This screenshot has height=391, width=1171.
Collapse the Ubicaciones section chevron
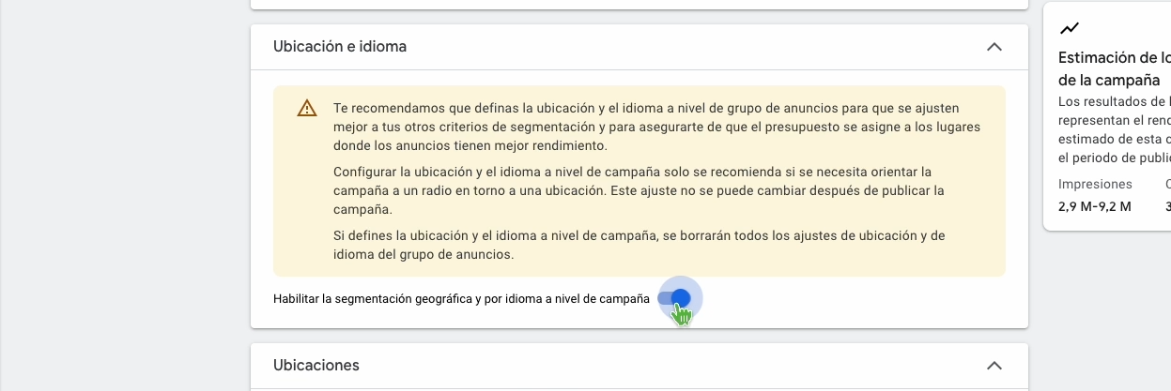tap(994, 366)
